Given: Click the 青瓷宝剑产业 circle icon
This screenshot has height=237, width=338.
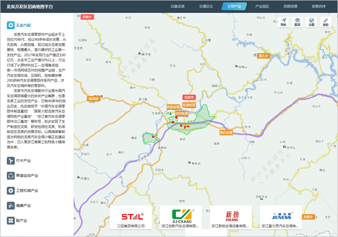Looking at the screenshot, I should click(11, 175).
